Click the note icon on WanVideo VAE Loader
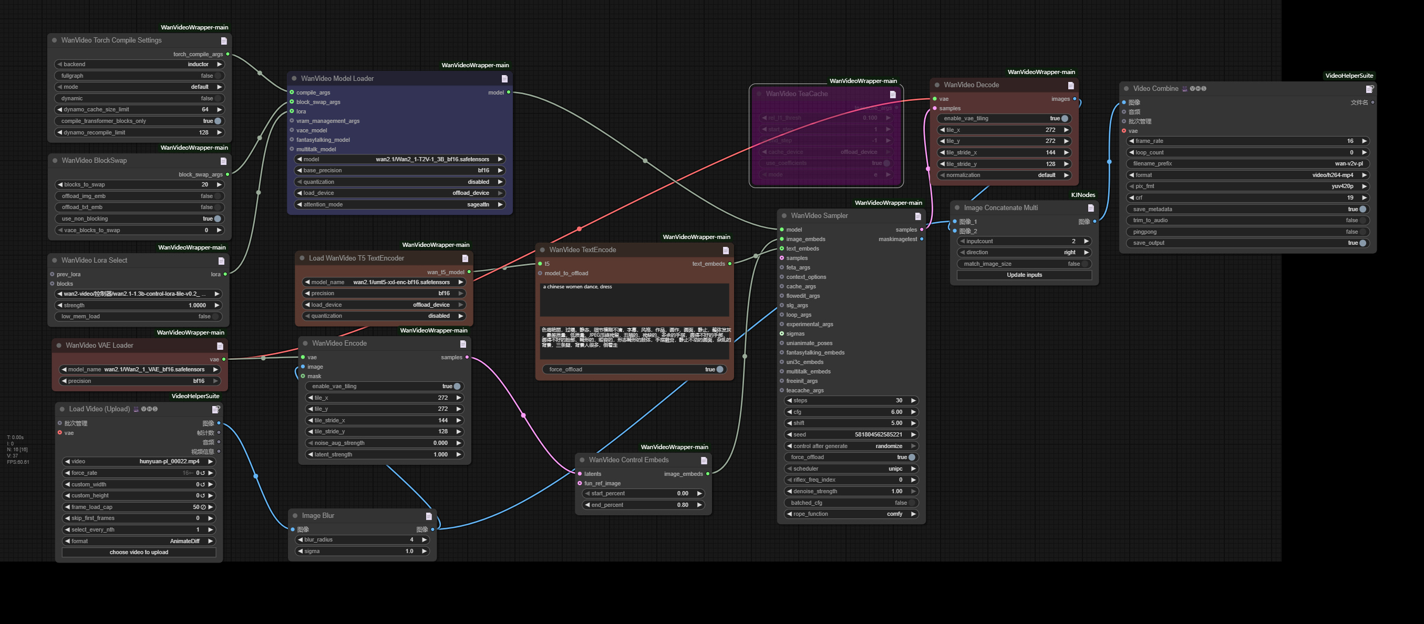 tap(220, 346)
